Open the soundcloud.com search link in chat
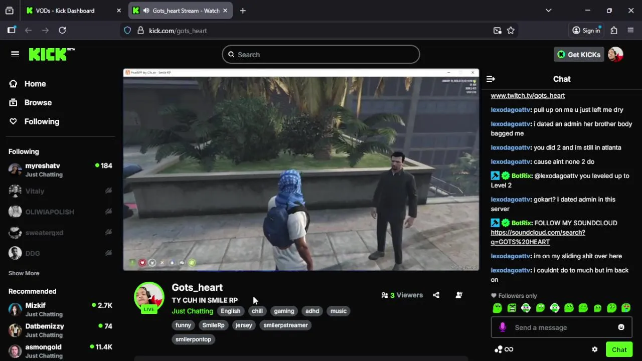642x361 pixels. click(x=538, y=237)
